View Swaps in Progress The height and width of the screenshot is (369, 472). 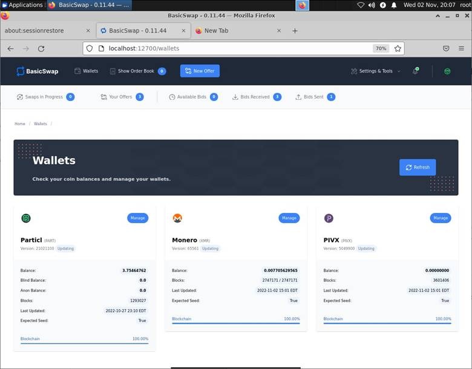[45, 97]
